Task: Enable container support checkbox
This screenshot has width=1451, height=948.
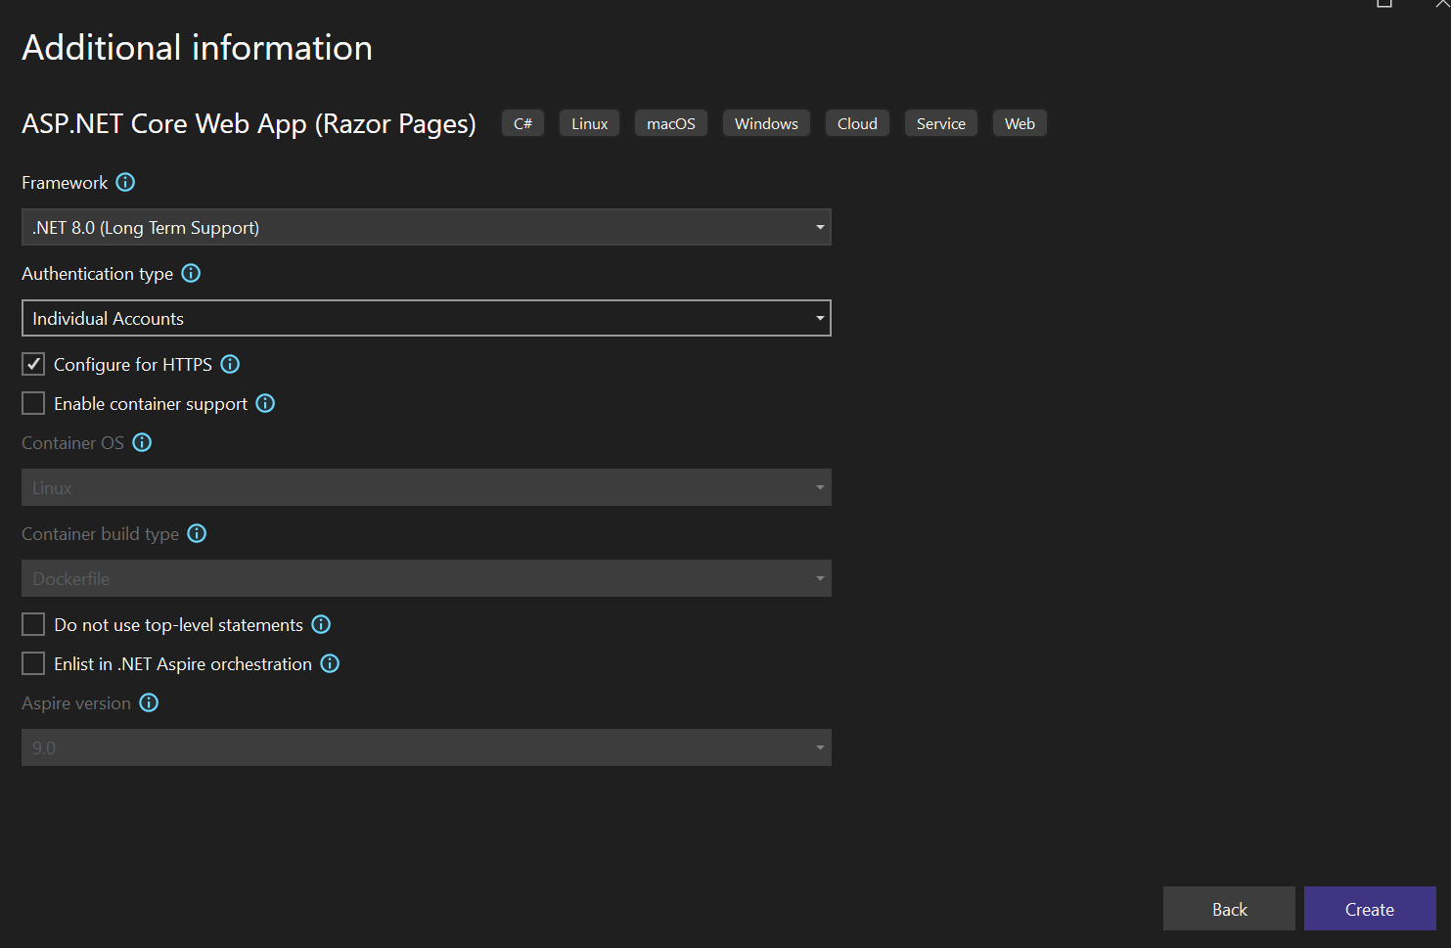Action: (x=33, y=403)
